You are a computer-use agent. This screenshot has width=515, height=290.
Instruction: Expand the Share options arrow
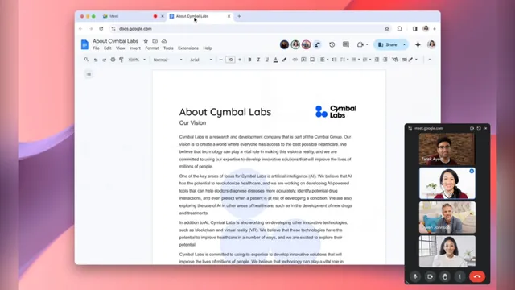click(404, 44)
